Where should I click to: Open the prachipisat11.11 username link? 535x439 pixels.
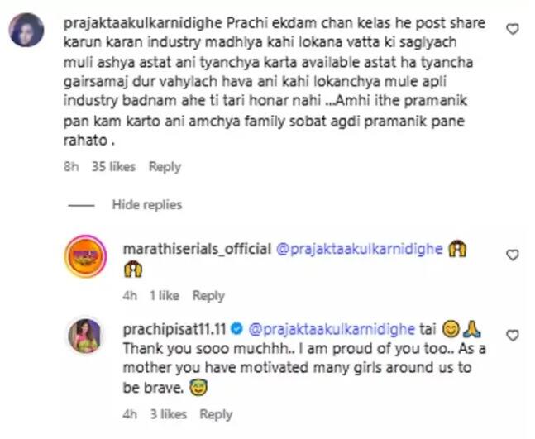point(174,329)
